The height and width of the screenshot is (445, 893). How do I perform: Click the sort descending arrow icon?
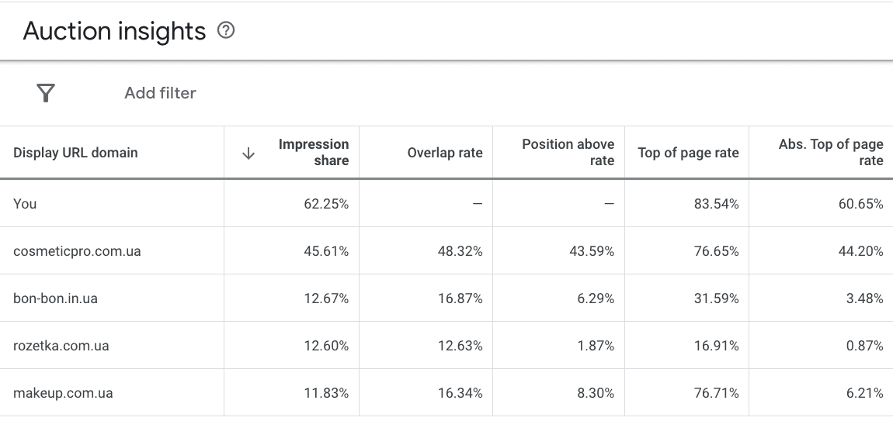(248, 154)
